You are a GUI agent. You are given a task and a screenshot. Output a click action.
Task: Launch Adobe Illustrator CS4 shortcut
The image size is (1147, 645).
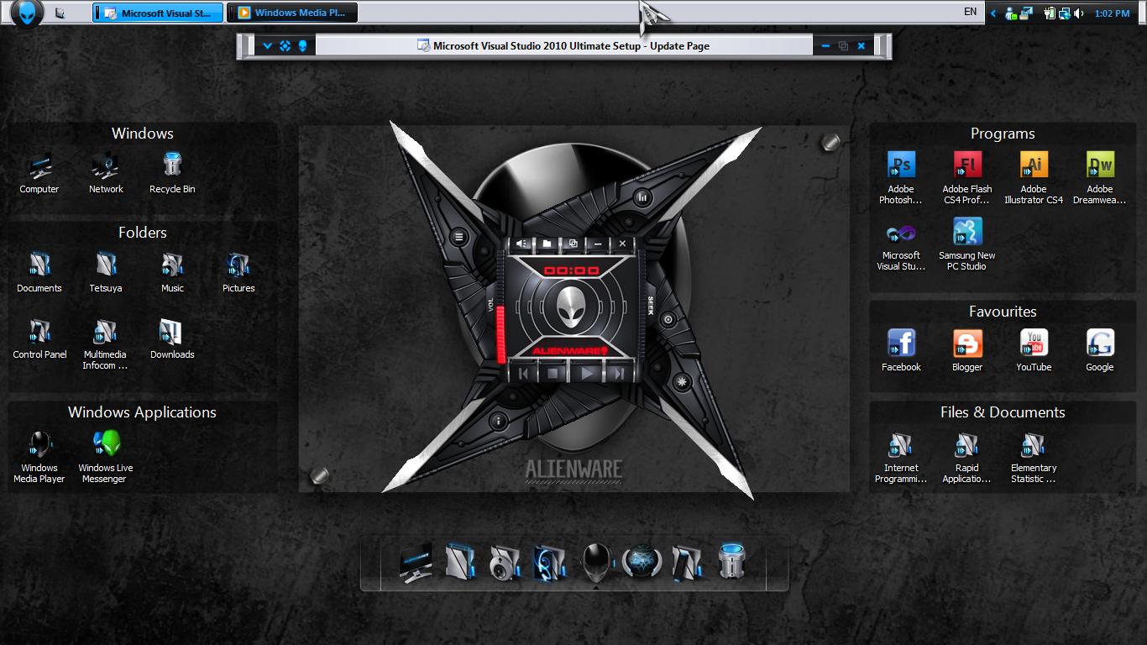(x=1034, y=178)
